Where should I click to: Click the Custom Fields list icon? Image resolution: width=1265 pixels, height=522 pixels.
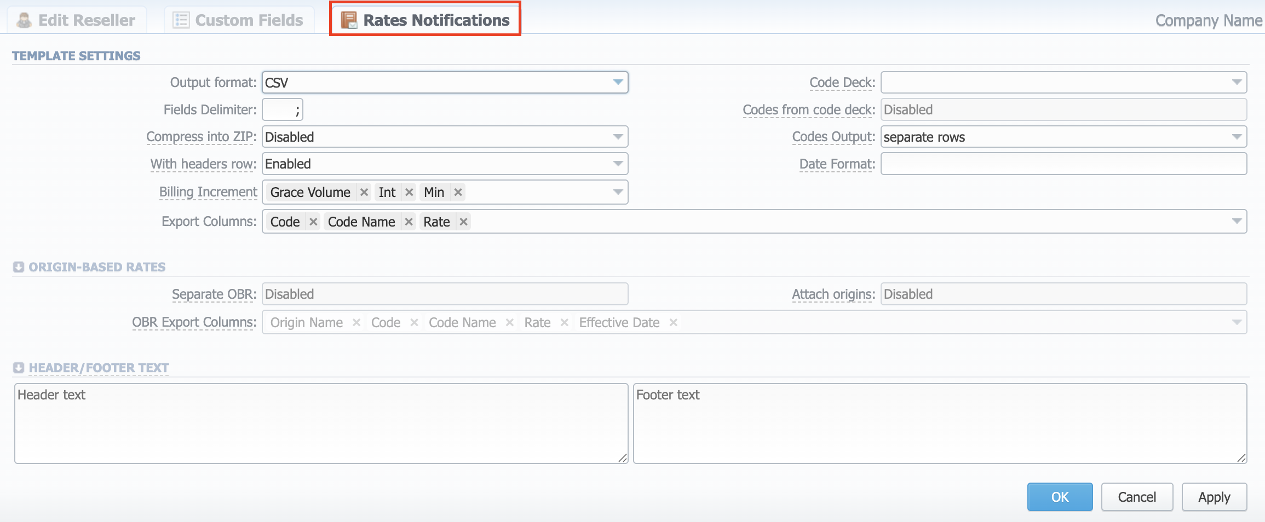(x=180, y=19)
